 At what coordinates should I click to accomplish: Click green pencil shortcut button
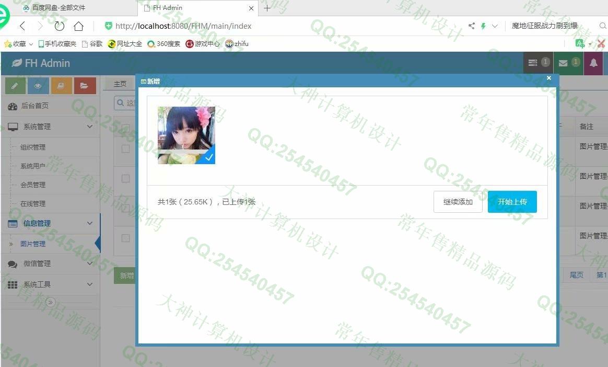pos(15,86)
